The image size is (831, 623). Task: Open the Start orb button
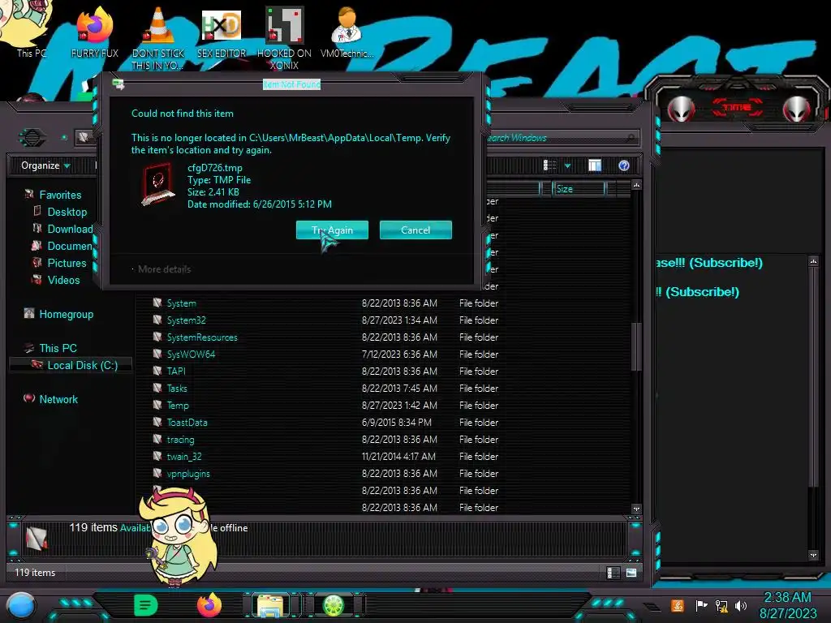tap(20, 605)
